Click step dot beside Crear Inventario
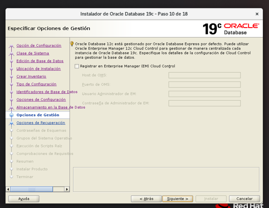This screenshot has width=269, height=208. click(x=12, y=77)
